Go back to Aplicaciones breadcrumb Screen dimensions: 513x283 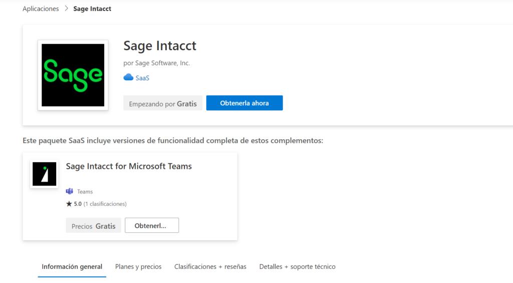point(41,9)
